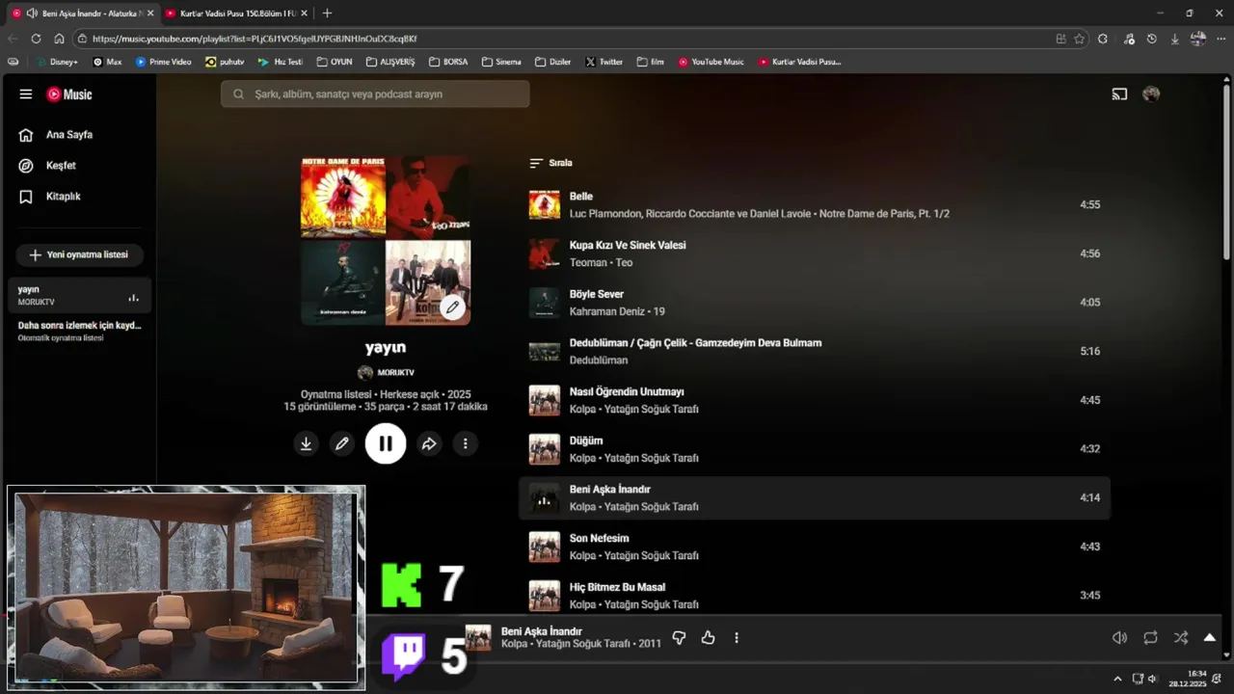This screenshot has height=694, width=1234.
Task: Click the YouTube Music logo
Action: click(x=69, y=94)
